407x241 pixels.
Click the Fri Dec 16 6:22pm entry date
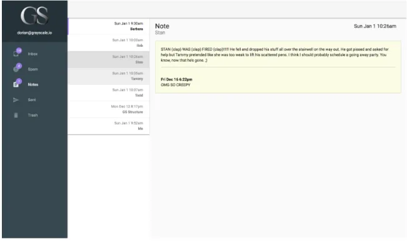coord(176,79)
